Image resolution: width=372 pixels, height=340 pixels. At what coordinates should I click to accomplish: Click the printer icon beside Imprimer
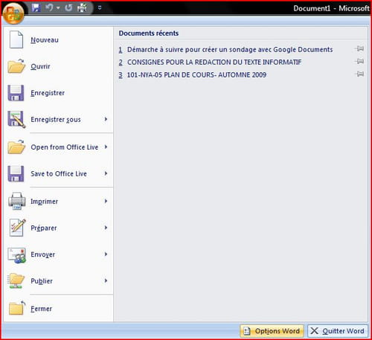(x=16, y=201)
